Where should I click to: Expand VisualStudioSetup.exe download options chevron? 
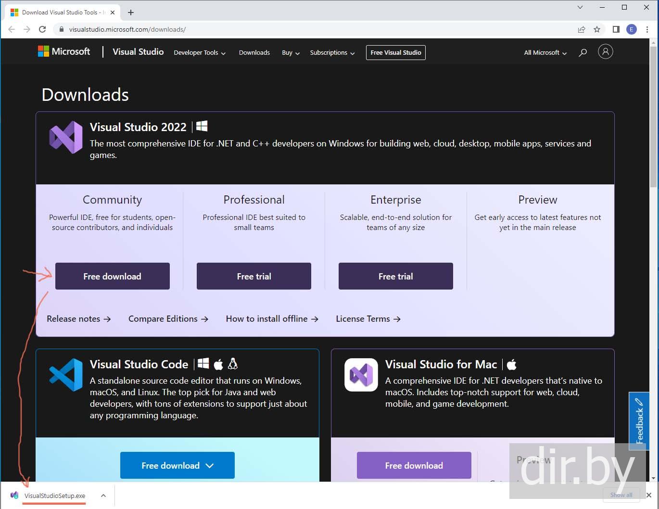[x=103, y=496]
